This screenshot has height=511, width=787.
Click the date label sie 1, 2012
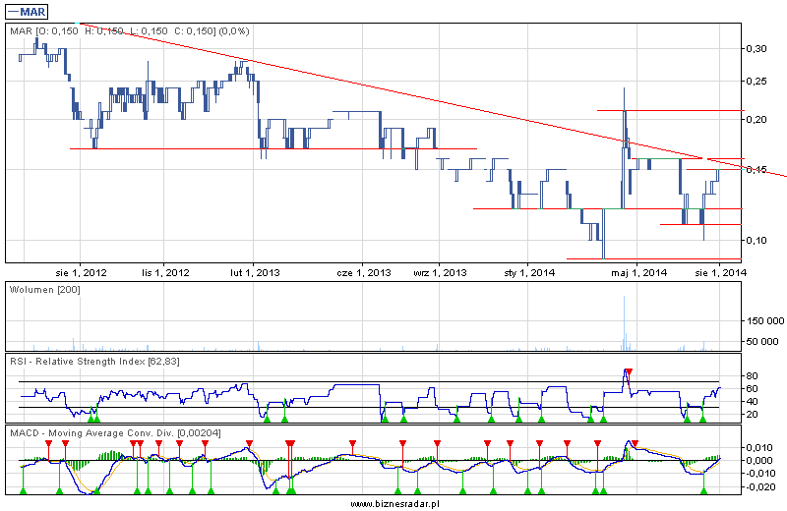point(77,272)
